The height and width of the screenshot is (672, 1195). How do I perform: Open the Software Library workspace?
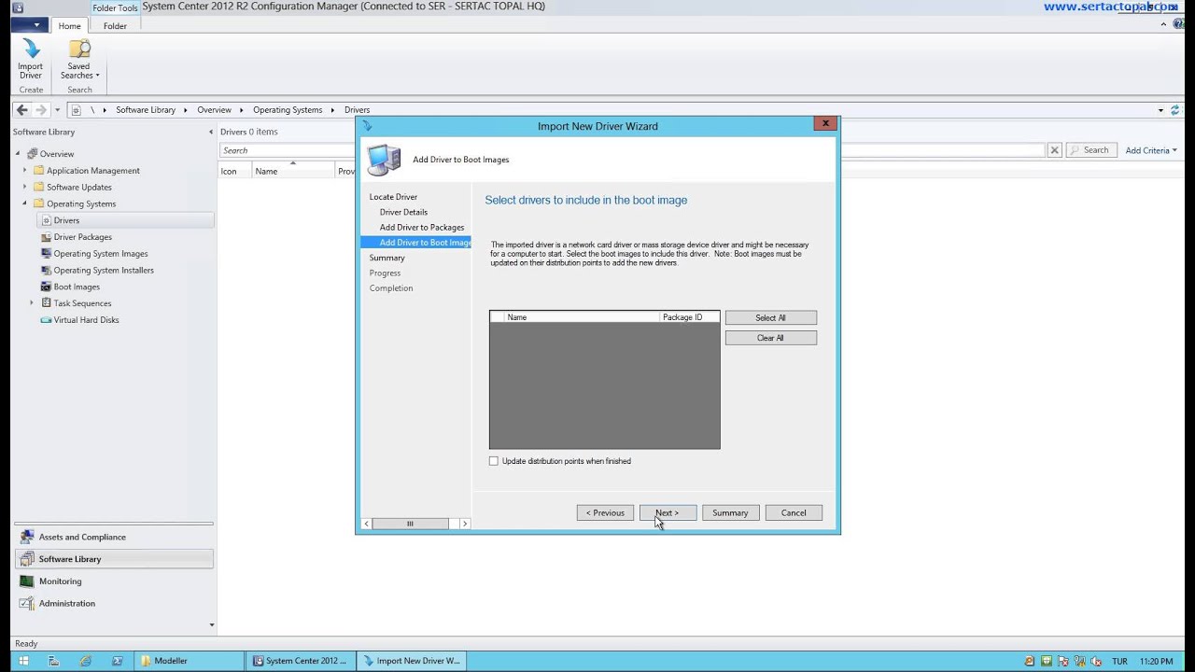tap(114, 559)
